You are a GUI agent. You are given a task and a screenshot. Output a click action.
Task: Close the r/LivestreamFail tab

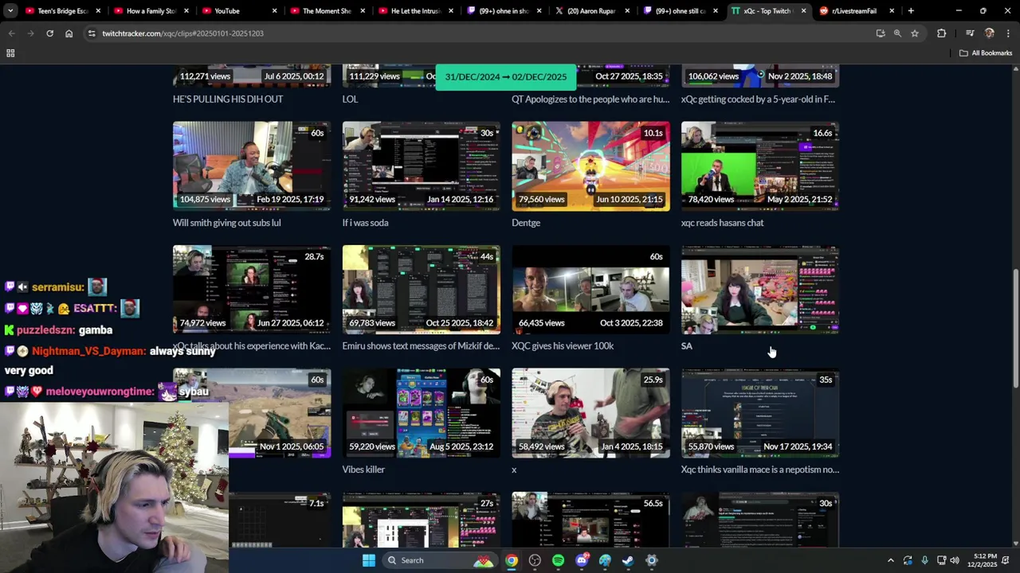click(x=892, y=11)
